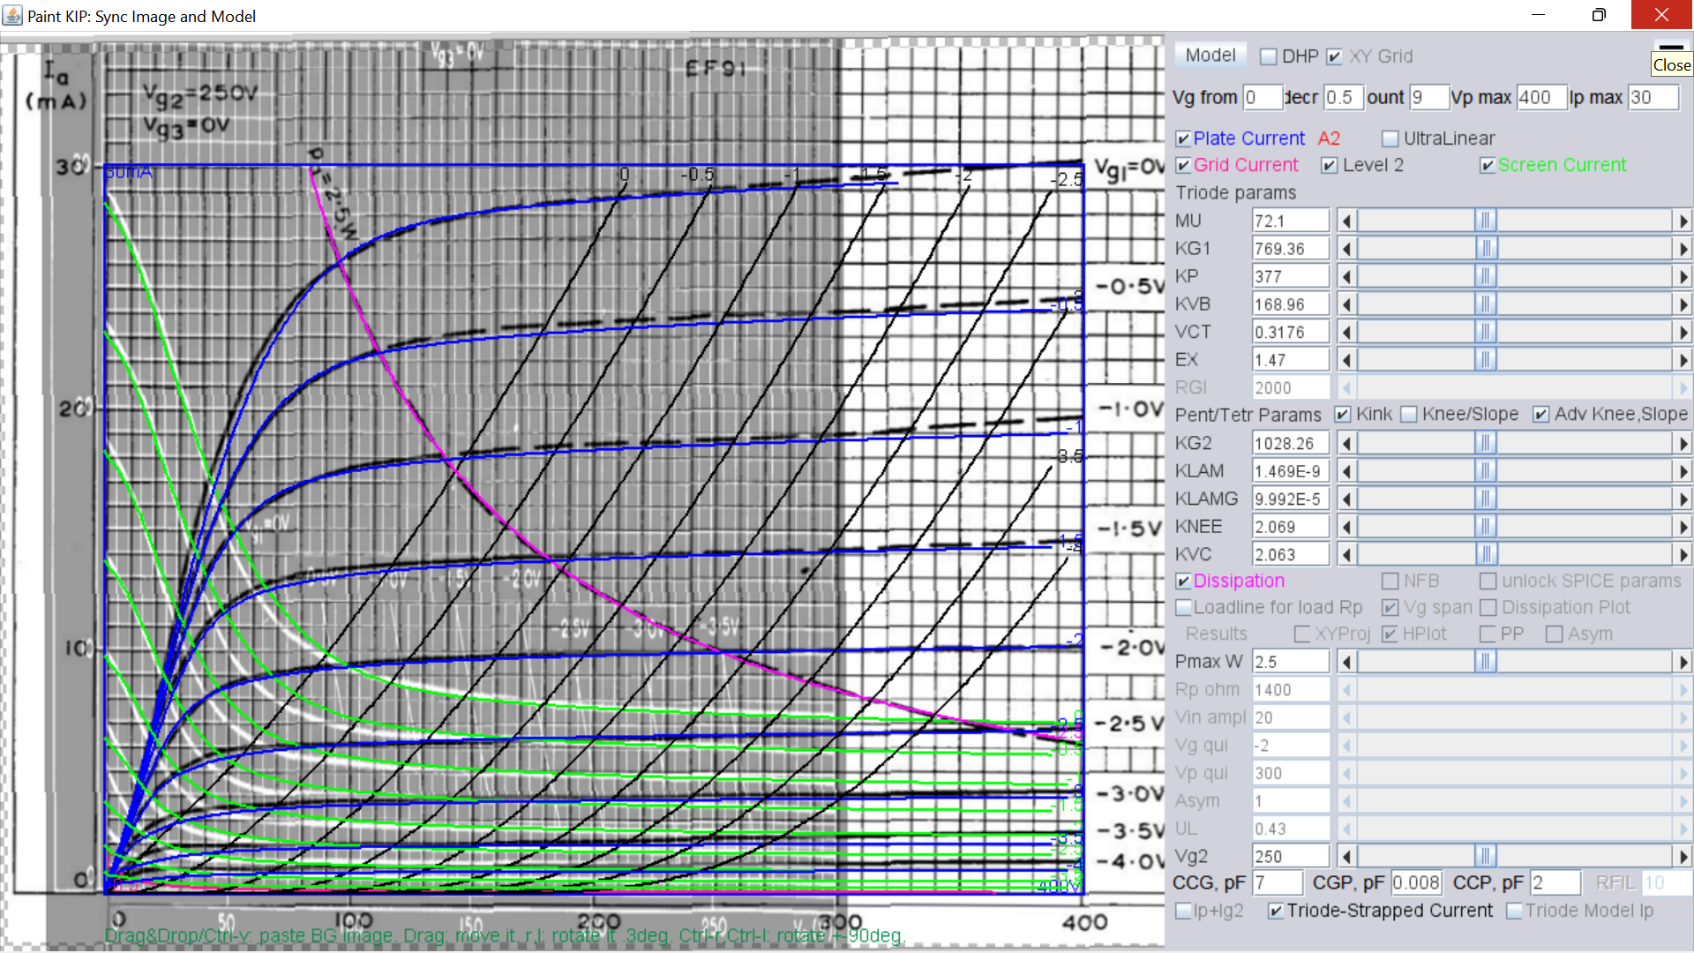Click the Vg2 value field
The image size is (1694, 953).
click(1291, 856)
